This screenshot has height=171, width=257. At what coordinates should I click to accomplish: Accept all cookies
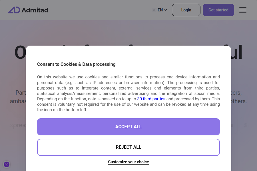[x=128, y=127]
